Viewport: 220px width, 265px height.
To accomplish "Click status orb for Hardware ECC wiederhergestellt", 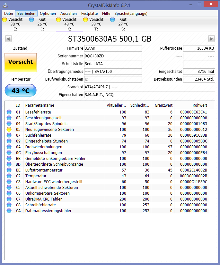I will click(9, 182).
